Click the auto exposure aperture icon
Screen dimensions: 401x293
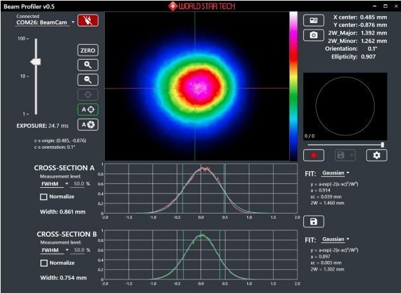point(87,124)
